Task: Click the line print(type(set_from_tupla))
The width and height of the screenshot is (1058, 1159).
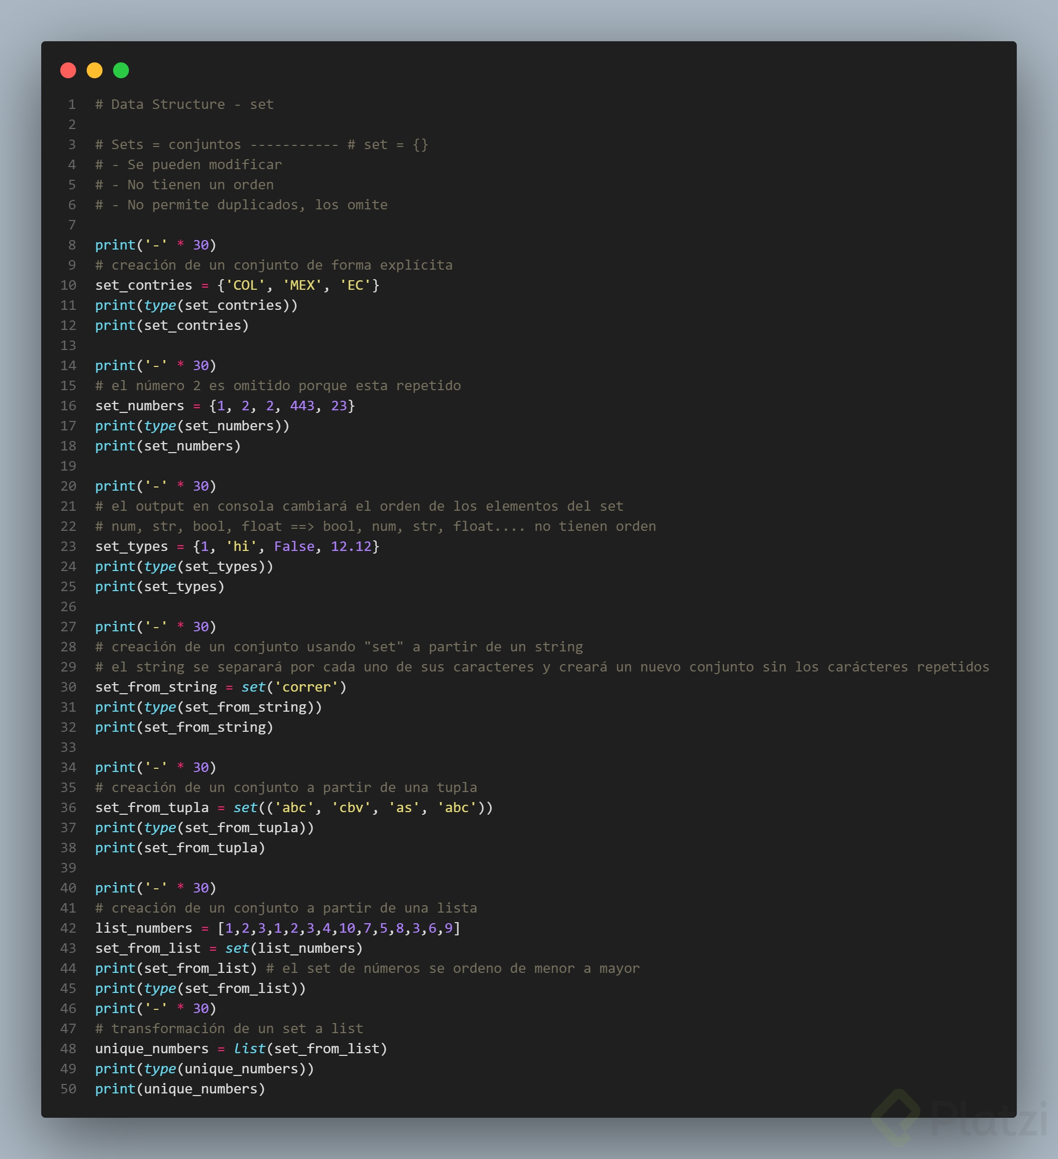Action: point(205,827)
